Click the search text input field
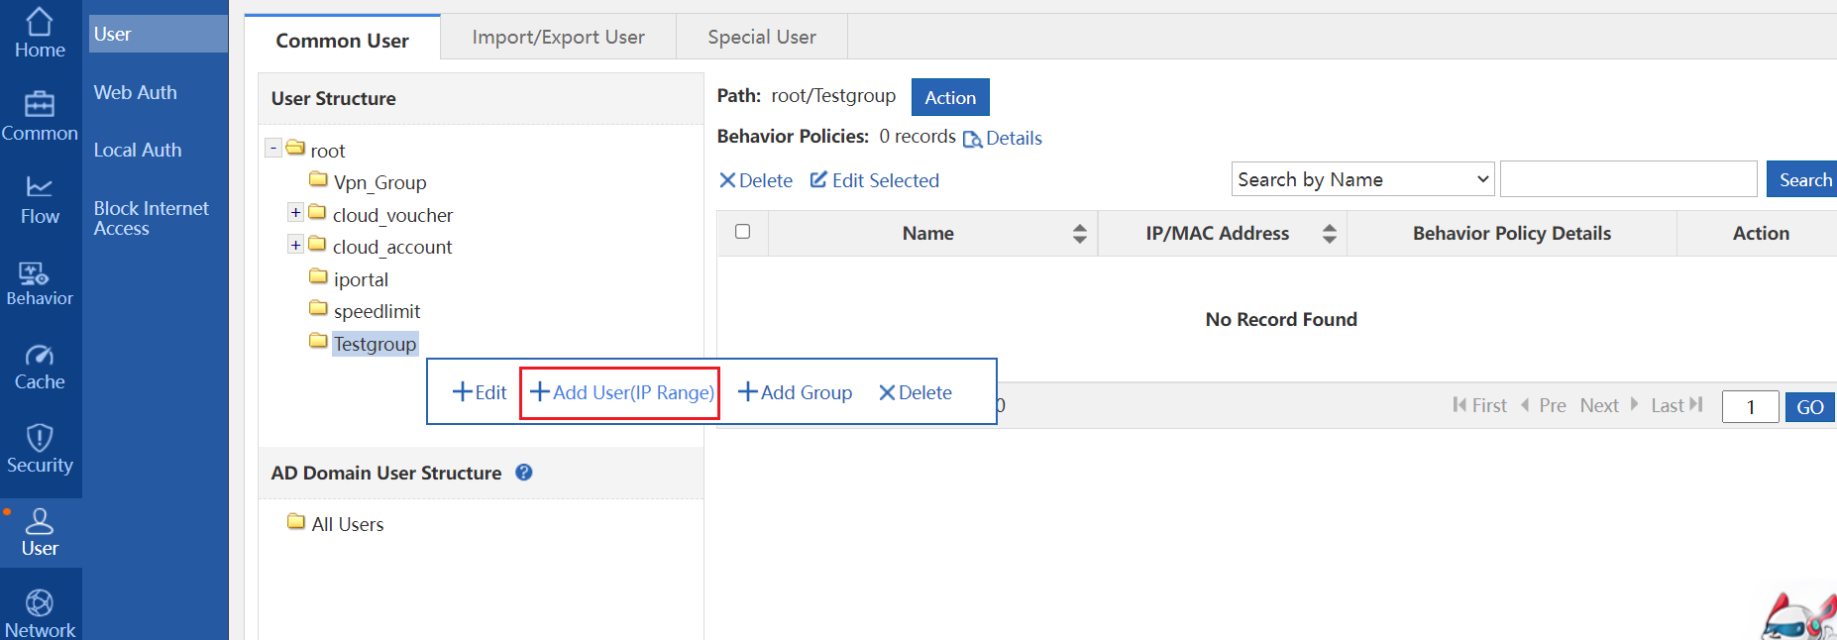 click(1628, 179)
